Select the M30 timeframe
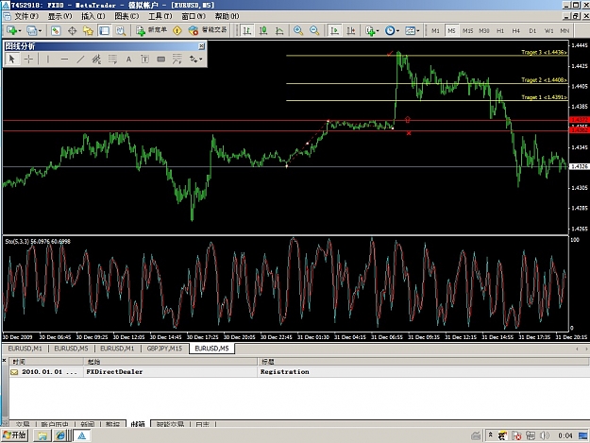Viewport: 590px width, 443px height. [x=484, y=31]
